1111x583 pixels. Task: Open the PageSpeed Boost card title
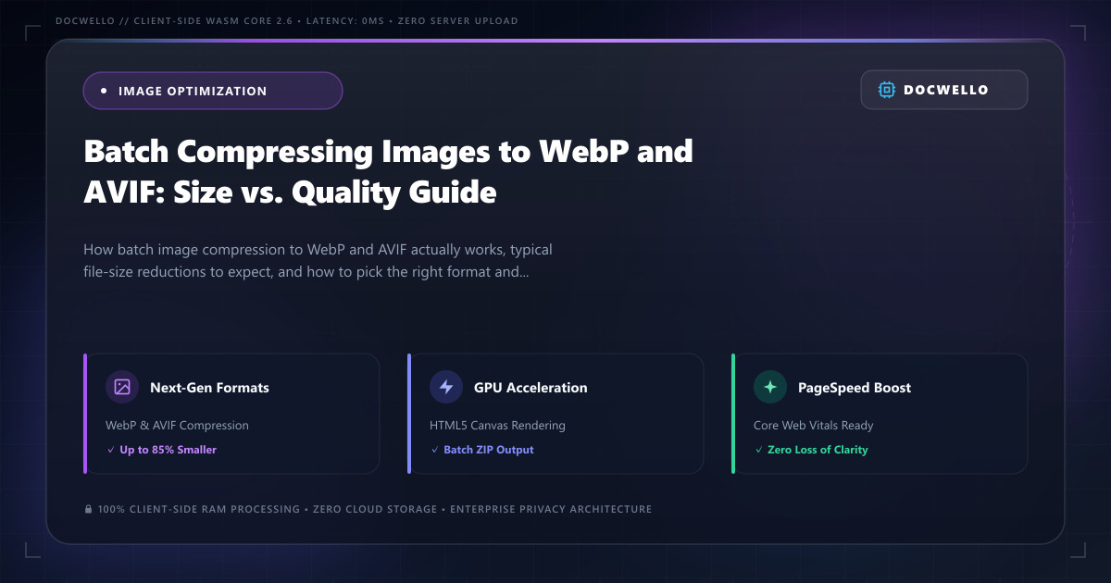[855, 388]
